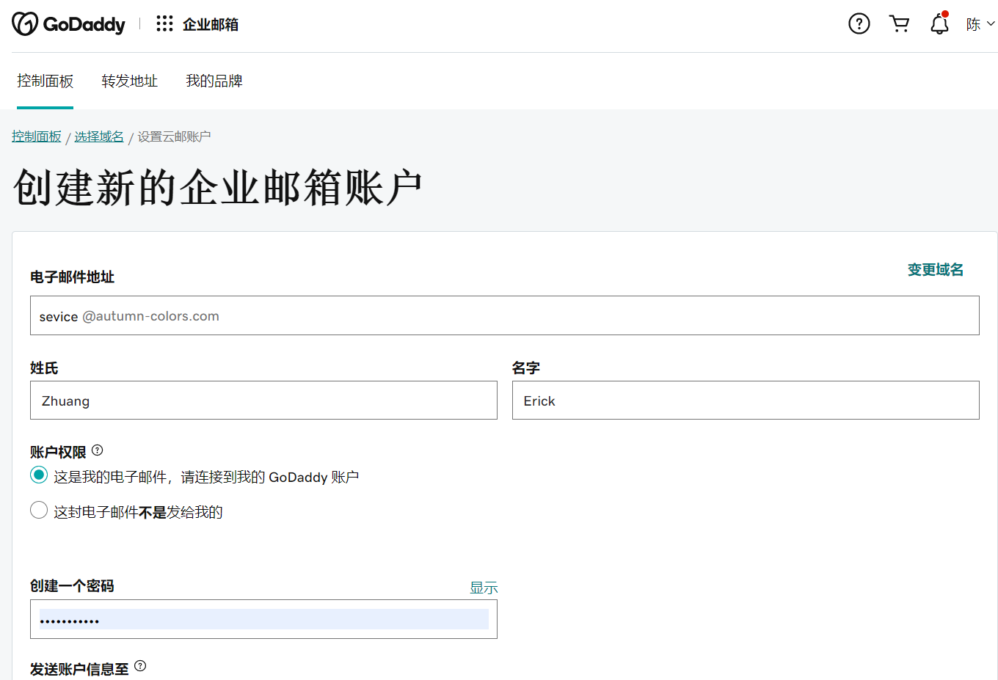Open the 我的品牌 tab
Viewport: 998px width, 680px height.
coord(214,81)
